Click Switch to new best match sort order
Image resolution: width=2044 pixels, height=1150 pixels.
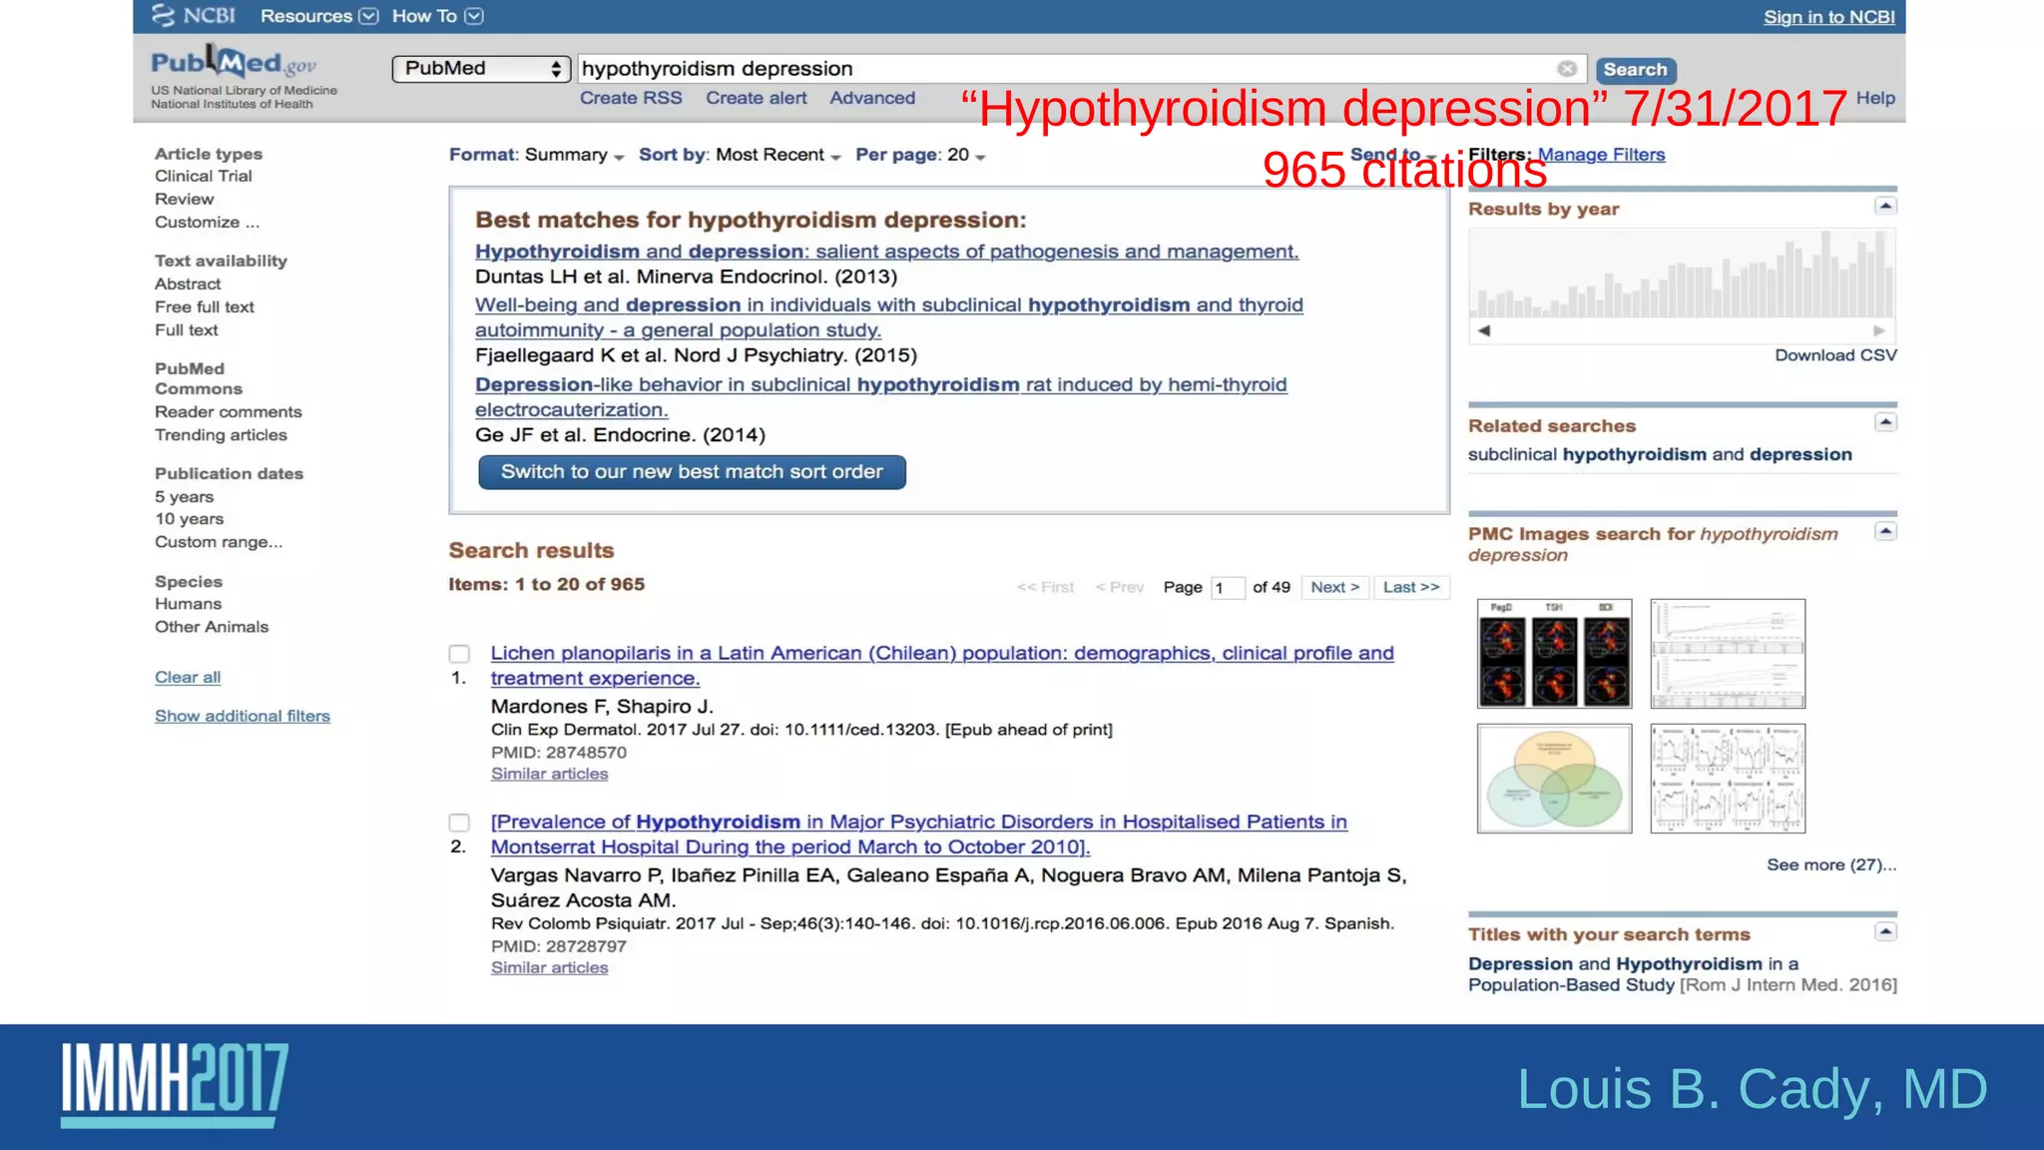pos(692,472)
